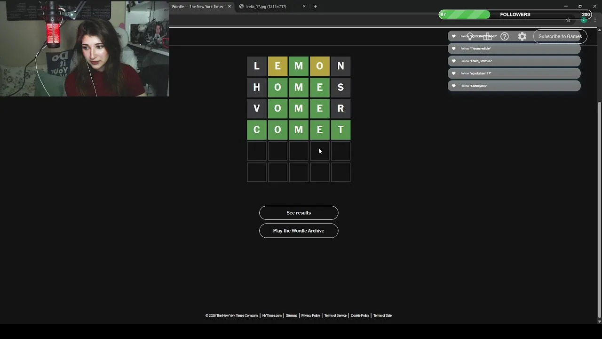Open the Wordle help question-mark icon
The image size is (602, 339).
coord(505,36)
